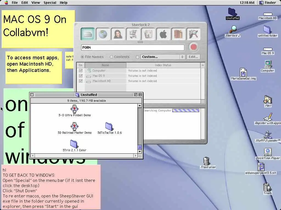281x210 pixels.
Task: Click the 9 items, 190.7 MB available header
Action: click(86, 101)
